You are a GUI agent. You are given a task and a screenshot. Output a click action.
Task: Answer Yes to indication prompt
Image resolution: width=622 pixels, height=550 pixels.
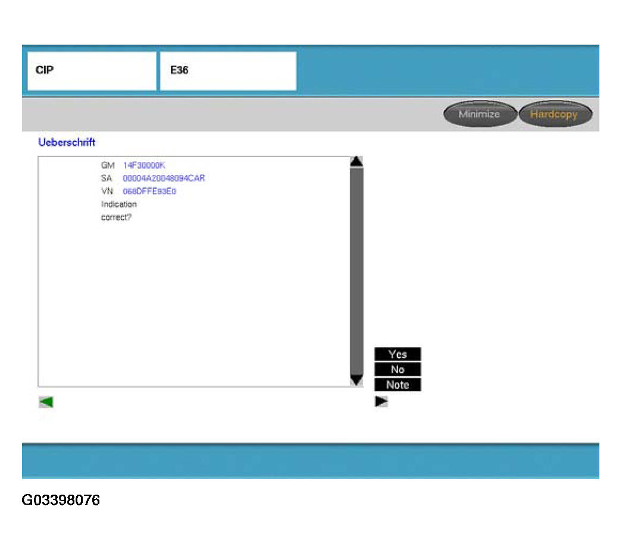coord(398,354)
